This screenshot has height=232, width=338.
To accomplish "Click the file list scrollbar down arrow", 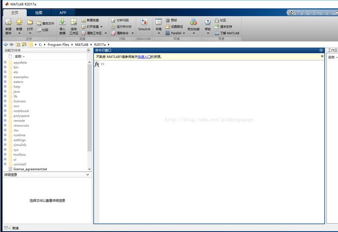I will [x=90, y=169].
